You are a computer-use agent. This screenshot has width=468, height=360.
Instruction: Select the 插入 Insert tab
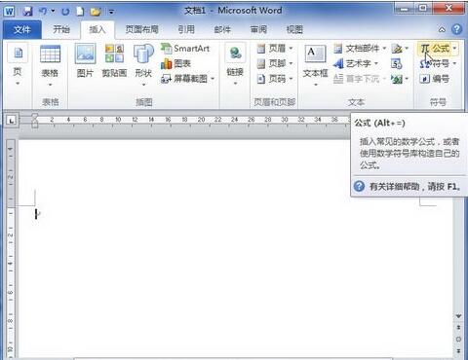pos(97,30)
